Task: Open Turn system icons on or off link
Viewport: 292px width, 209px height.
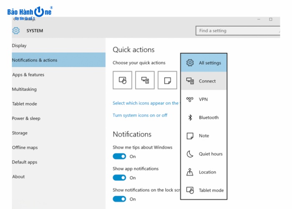Action: click(x=140, y=115)
